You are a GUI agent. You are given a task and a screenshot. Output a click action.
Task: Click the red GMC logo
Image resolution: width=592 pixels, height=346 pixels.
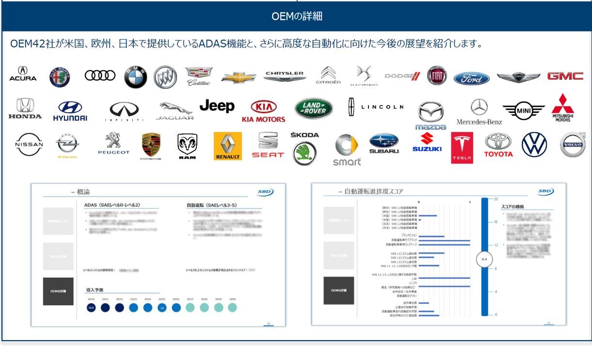[565, 76]
